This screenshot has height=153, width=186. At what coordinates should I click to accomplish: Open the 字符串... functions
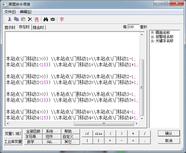click(33, 136)
